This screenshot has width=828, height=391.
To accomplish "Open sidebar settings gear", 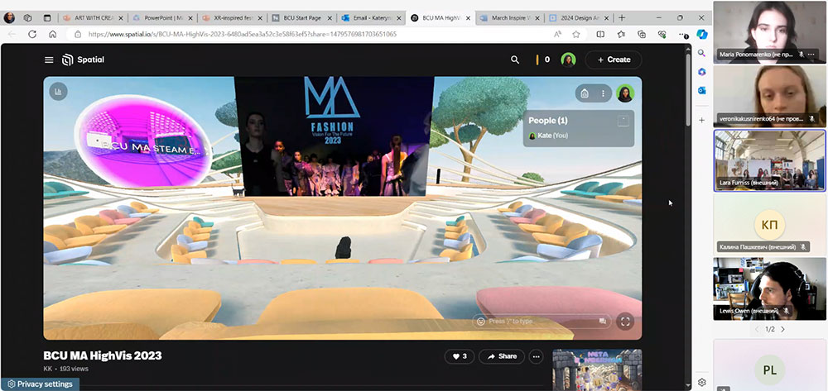I will [x=702, y=382].
